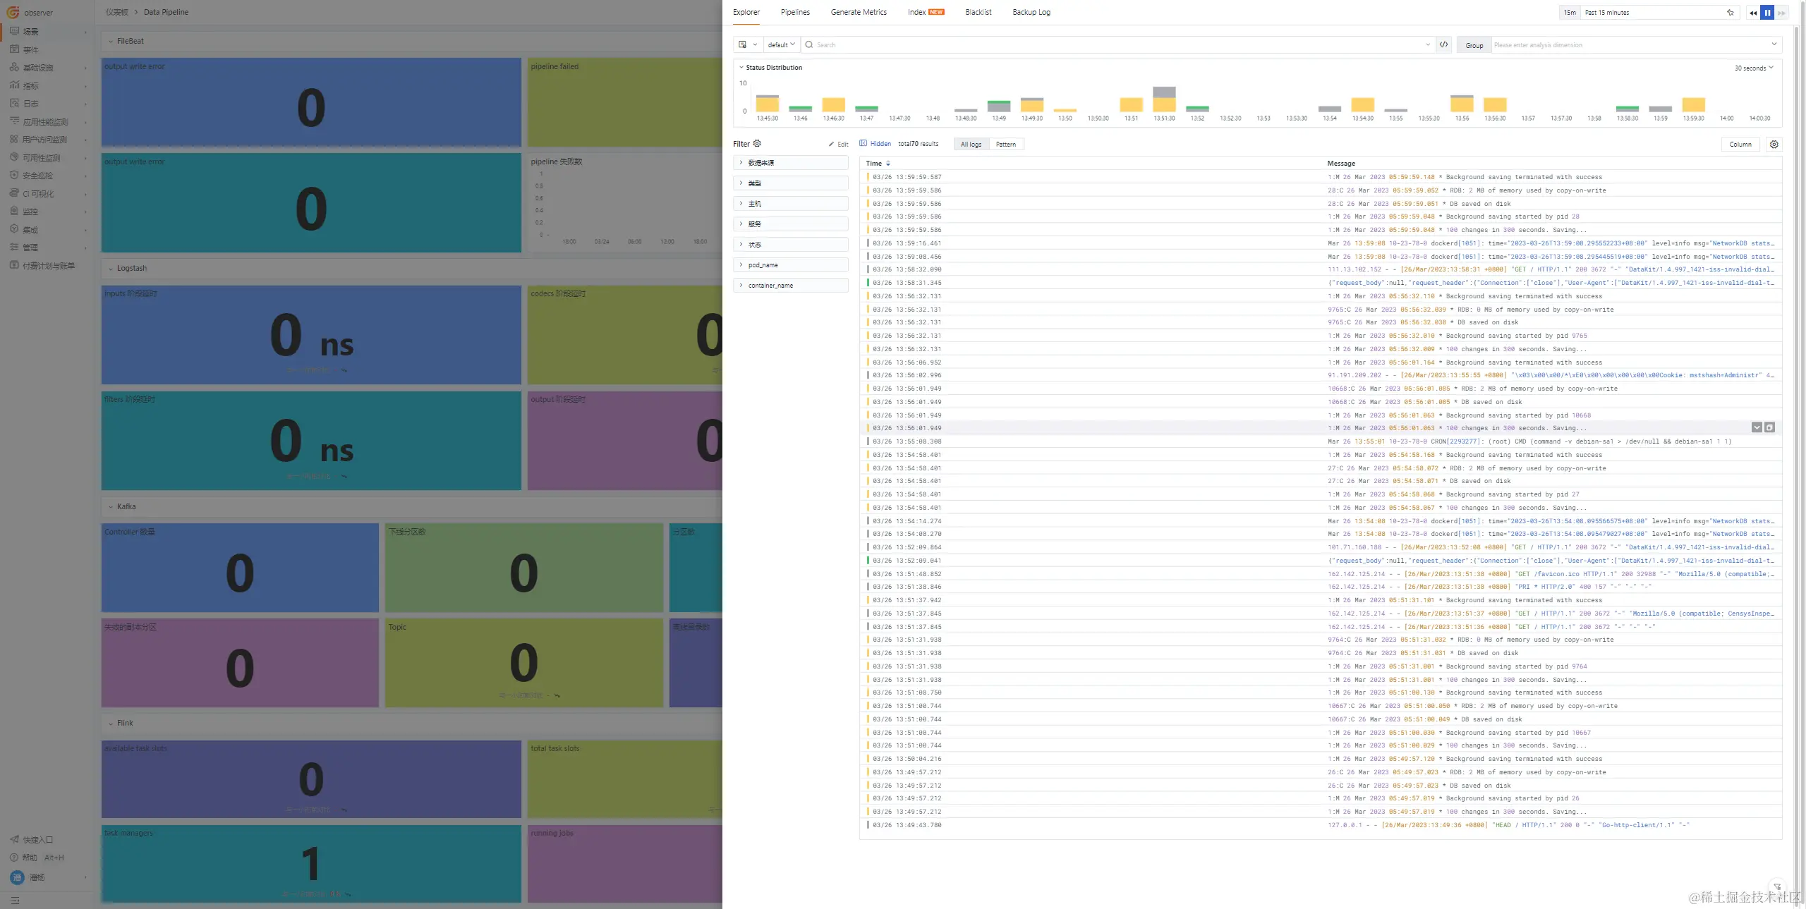Click the Group button
1806x909 pixels.
point(1474,45)
